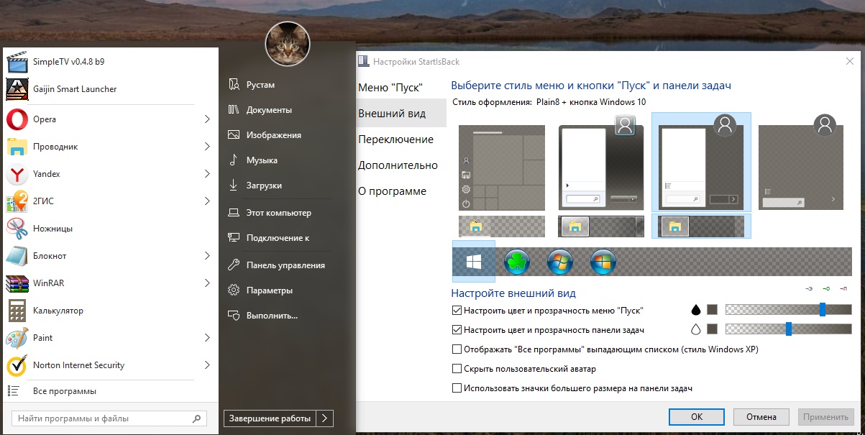This screenshot has width=865, height=435.
Task: Click the user avatar cat picture
Action: 288,44
